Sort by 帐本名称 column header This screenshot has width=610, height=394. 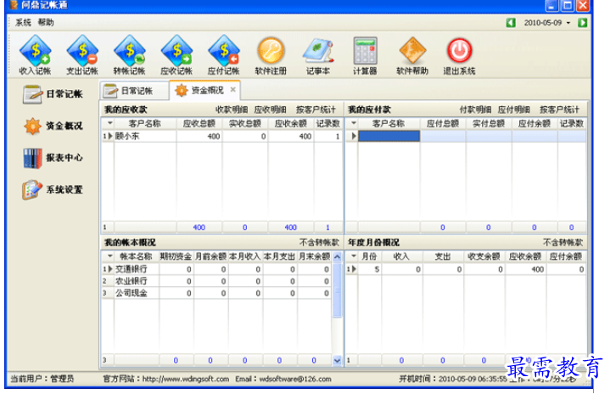click(136, 256)
